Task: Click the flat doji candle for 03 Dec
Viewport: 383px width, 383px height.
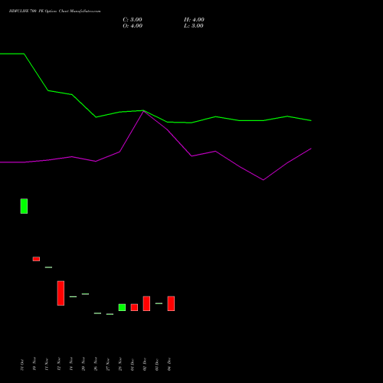Action: tap(159, 303)
